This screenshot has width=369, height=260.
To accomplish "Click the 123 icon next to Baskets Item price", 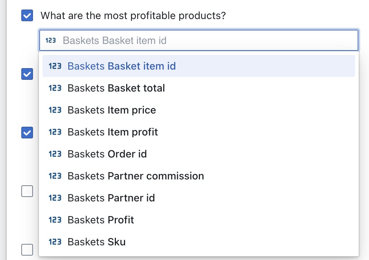I will 54,110.
